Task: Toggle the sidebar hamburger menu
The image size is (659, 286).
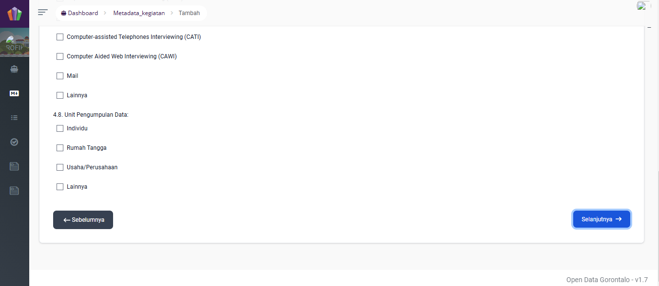Action: [43, 12]
